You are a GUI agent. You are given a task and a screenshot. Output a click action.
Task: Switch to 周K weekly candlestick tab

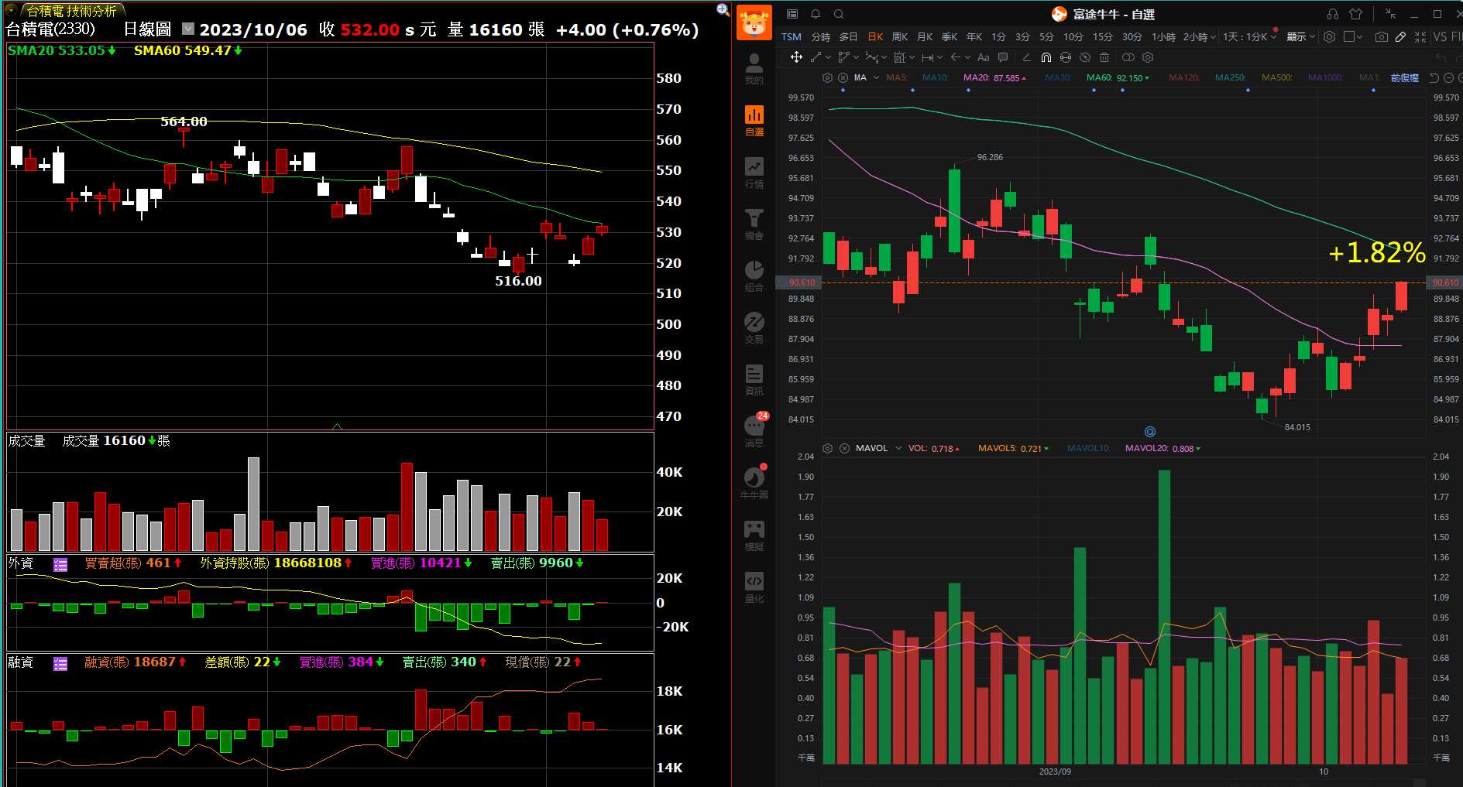point(900,36)
